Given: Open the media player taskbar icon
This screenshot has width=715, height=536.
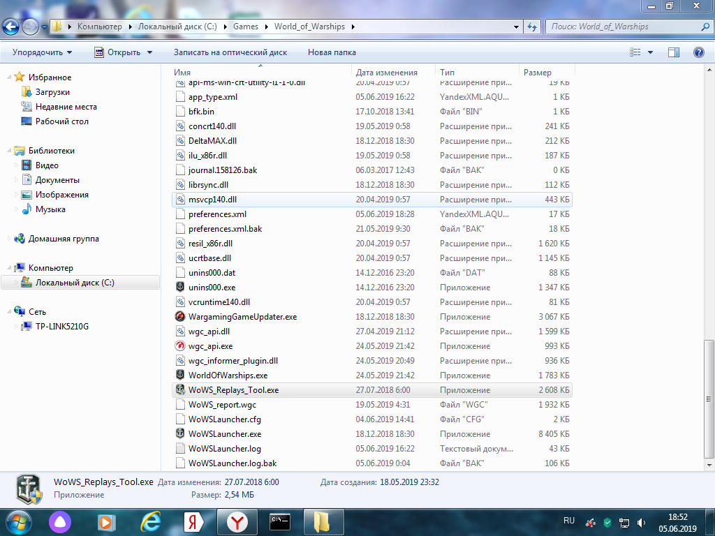Looking at the screenshot, I should point(107,522).
